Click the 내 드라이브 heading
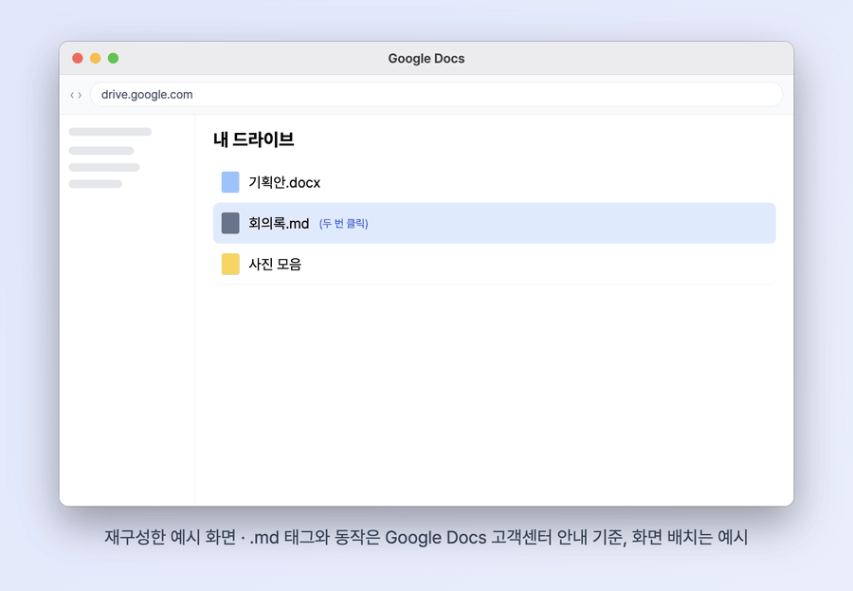This screenshot has width=853, height=591. pyautogui.click(x=253, y=139)
